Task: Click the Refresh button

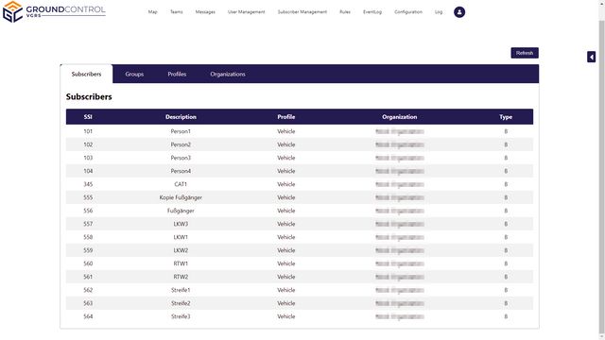Action: 525,53
